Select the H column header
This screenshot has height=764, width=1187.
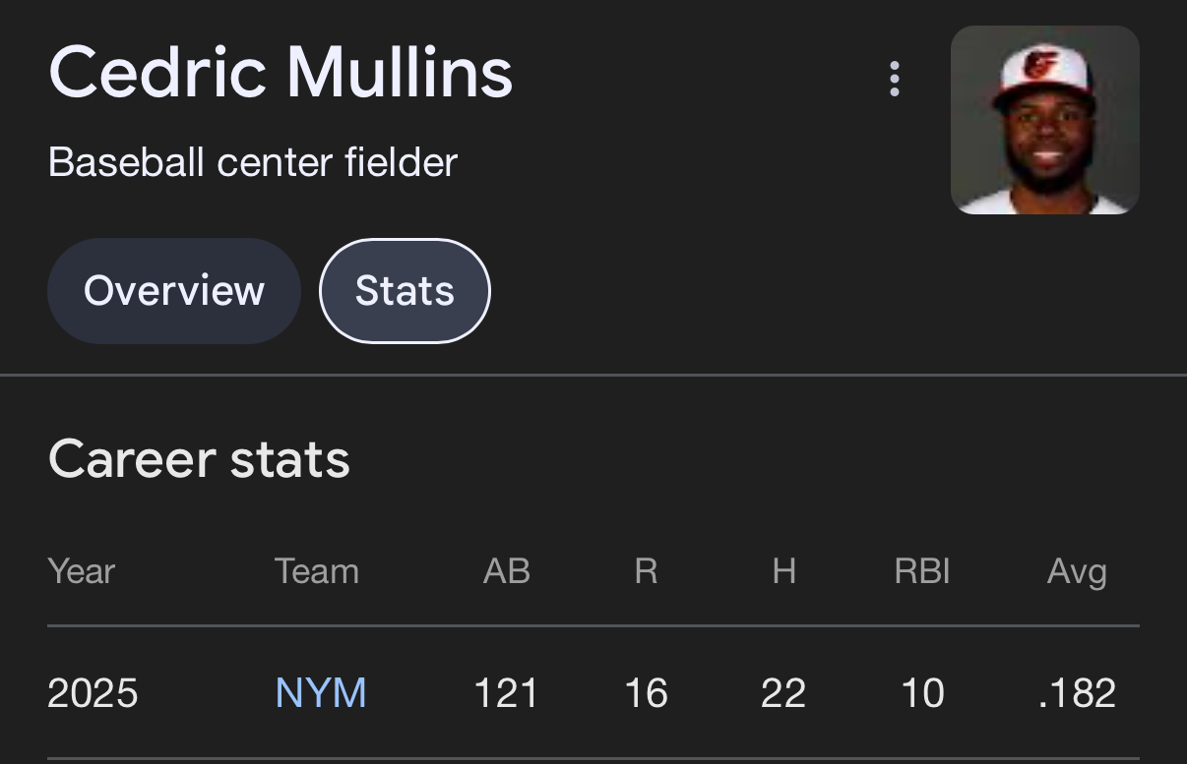click(783, 571)
